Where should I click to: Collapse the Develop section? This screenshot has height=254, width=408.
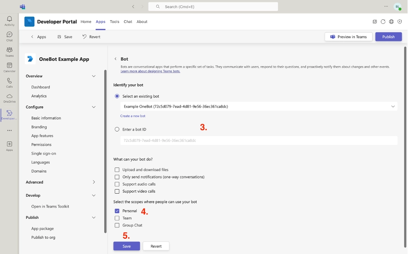tap(94, 195)
